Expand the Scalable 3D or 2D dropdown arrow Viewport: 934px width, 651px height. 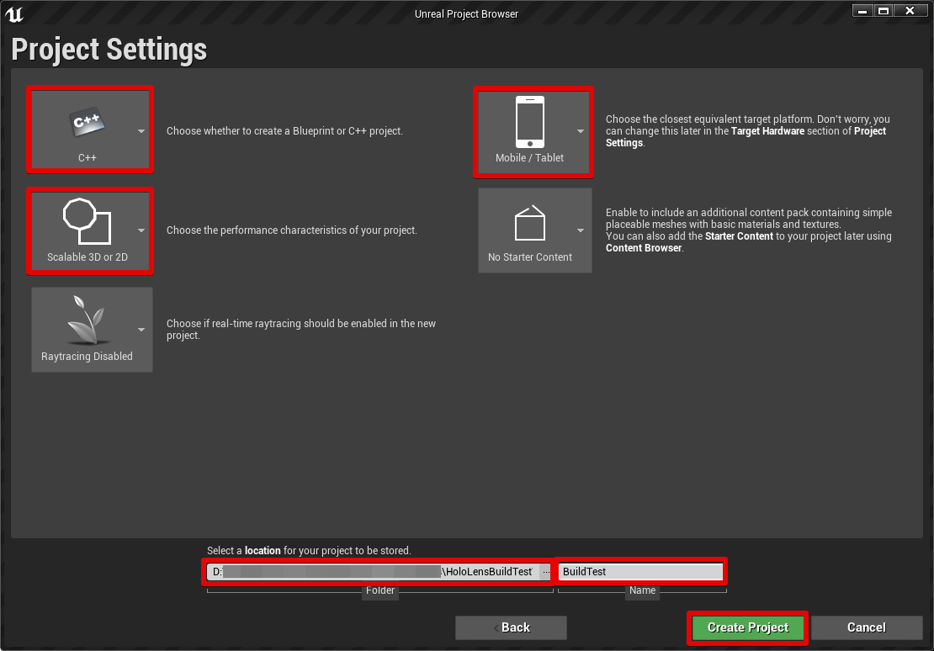coord(141,230)
